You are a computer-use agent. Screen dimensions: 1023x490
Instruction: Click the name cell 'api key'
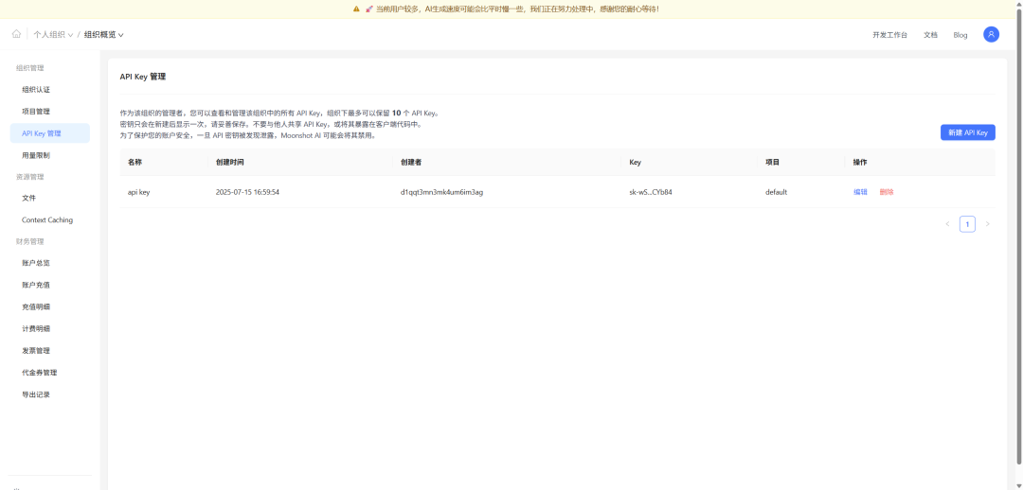coord(139,192)
